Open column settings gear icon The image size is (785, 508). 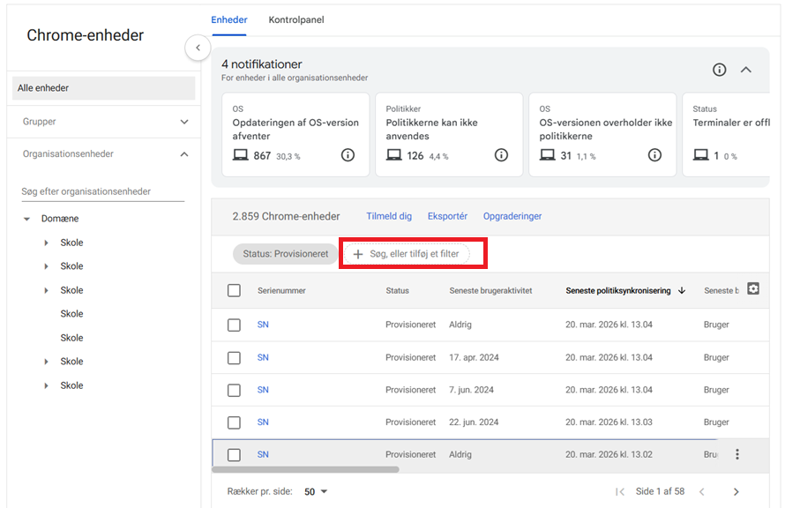(x=753, y=288)
